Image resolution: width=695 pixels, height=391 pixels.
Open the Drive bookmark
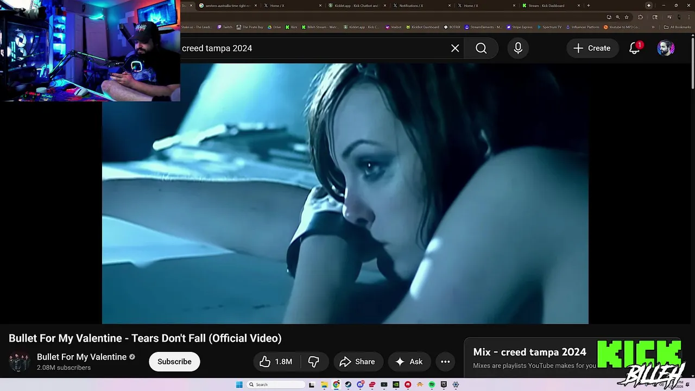[x=274, y=27]
